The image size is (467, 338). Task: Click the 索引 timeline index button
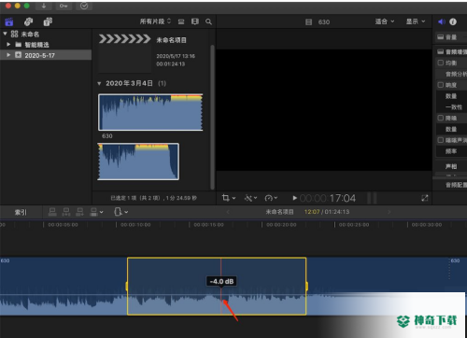pyautogui.click(x=21, y=212)
